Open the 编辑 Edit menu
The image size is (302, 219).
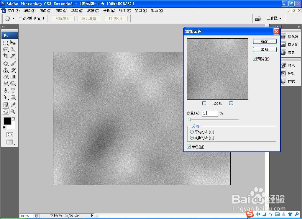click(x=29, y=11)
